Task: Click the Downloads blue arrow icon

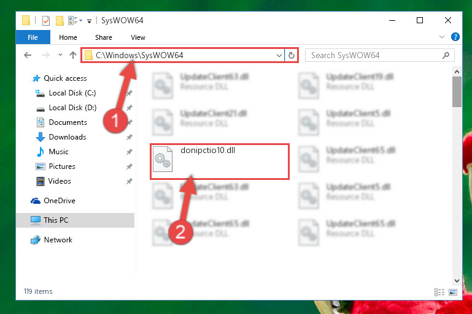Action: click(41, 137)
